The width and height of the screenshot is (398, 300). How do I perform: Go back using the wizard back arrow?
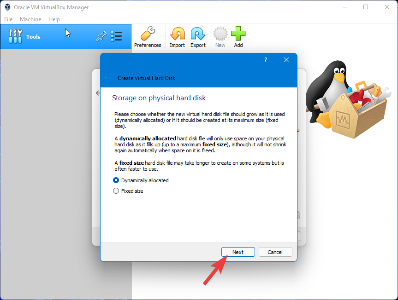107,77
